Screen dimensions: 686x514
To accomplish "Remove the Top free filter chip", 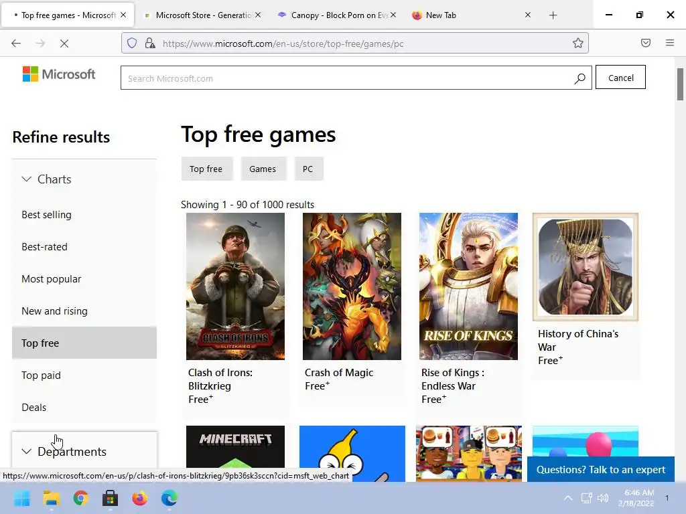I will 206,169.
